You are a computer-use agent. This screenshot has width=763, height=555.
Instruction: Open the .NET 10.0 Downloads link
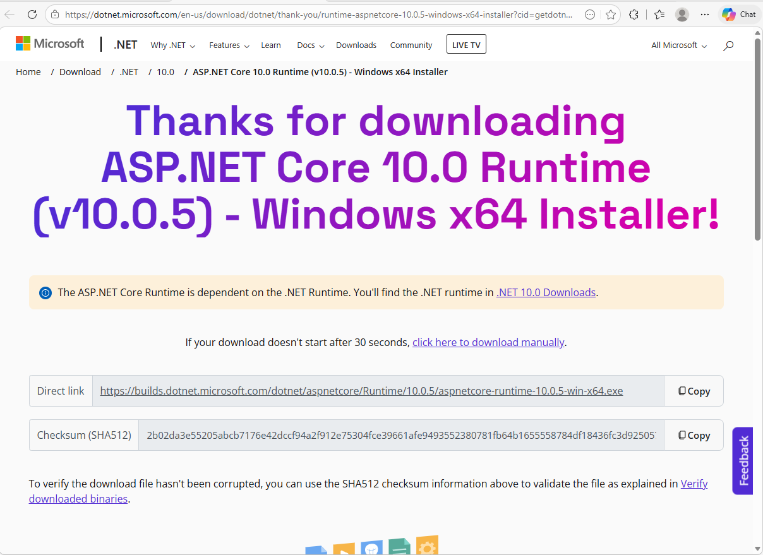(546, 292)
